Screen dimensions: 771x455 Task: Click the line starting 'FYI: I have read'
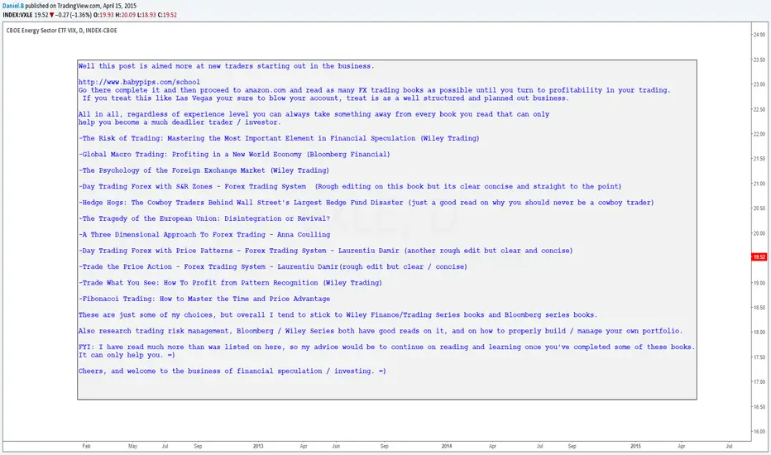[386, 347]
